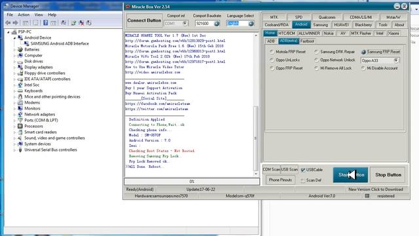419x236 pixels.
Task: Open the View menu in Device Manager
Action: point(39,14)
